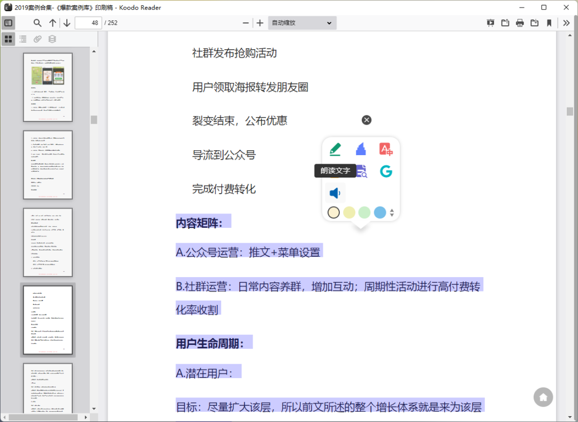This screenshot has height=422, width=578.
Task: Click the document search icon in the popup
Action: click(361, 171)
